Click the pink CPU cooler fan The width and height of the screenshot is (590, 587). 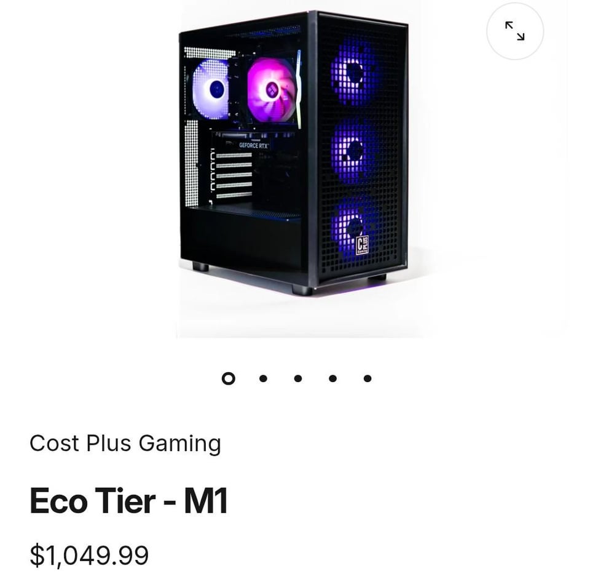pyautogui.click(x=271, y=90)
